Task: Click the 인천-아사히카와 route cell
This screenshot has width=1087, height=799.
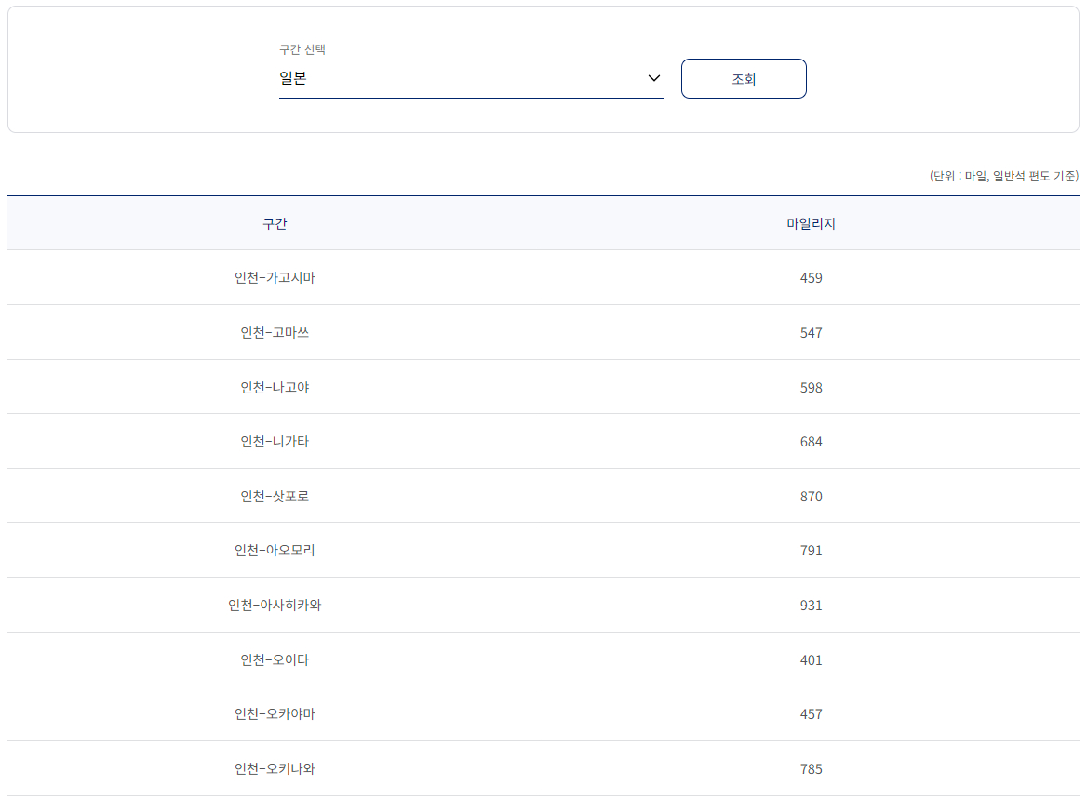Action: click(275, 605)
